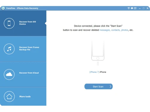Open the chat feedback bubble icon
The width and height of the screenshot is (150, 112).
coord(132,8)
